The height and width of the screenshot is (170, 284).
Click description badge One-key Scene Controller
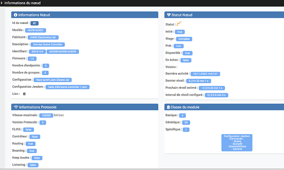click(48, 45)
